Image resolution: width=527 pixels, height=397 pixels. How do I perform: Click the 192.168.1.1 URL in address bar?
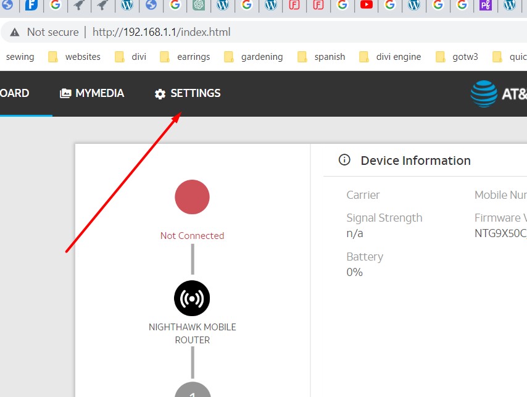(161, 32)
